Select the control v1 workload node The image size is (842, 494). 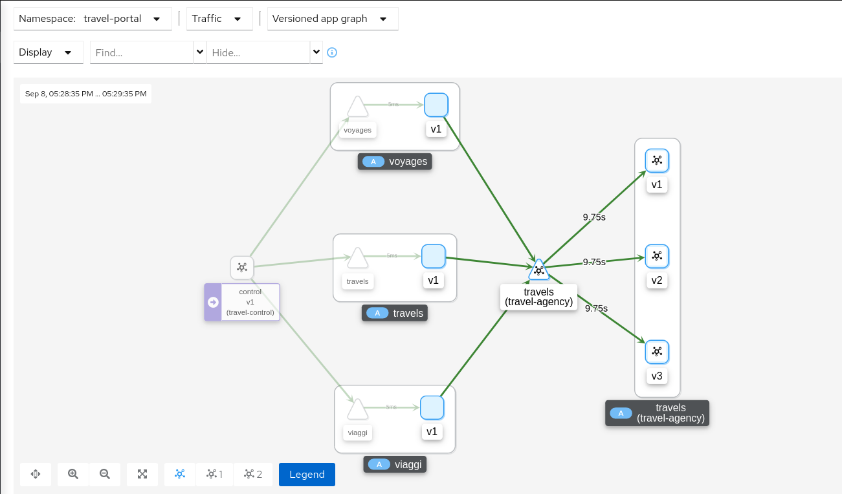[x=241, y=267]
